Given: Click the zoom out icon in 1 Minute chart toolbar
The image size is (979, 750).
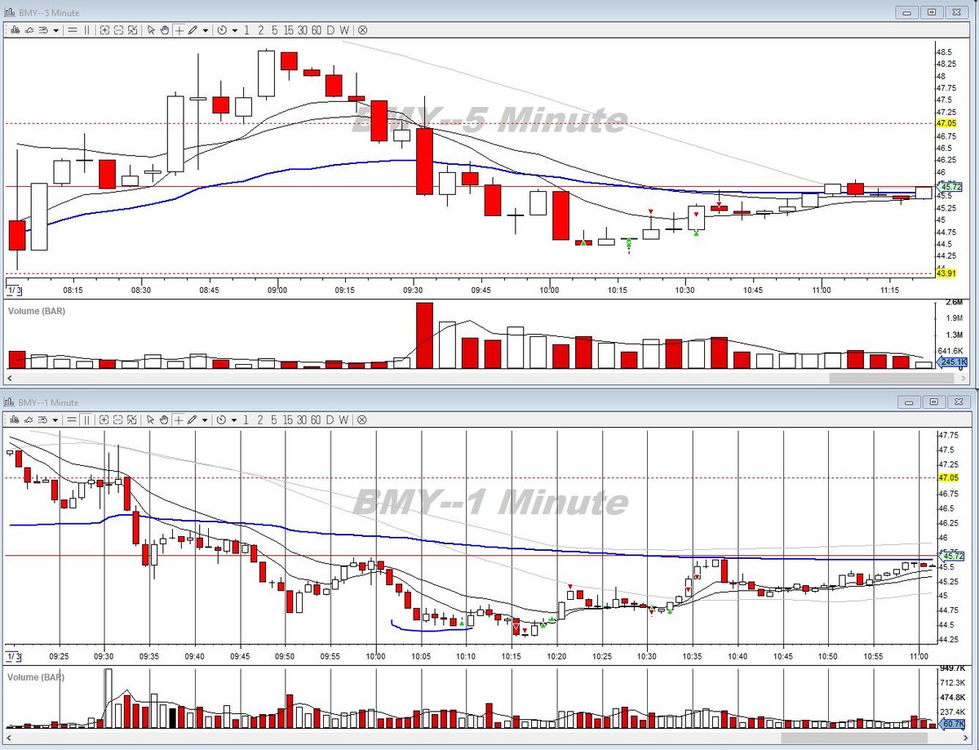Looking at the screenshot, I should [x=119, y=419].
